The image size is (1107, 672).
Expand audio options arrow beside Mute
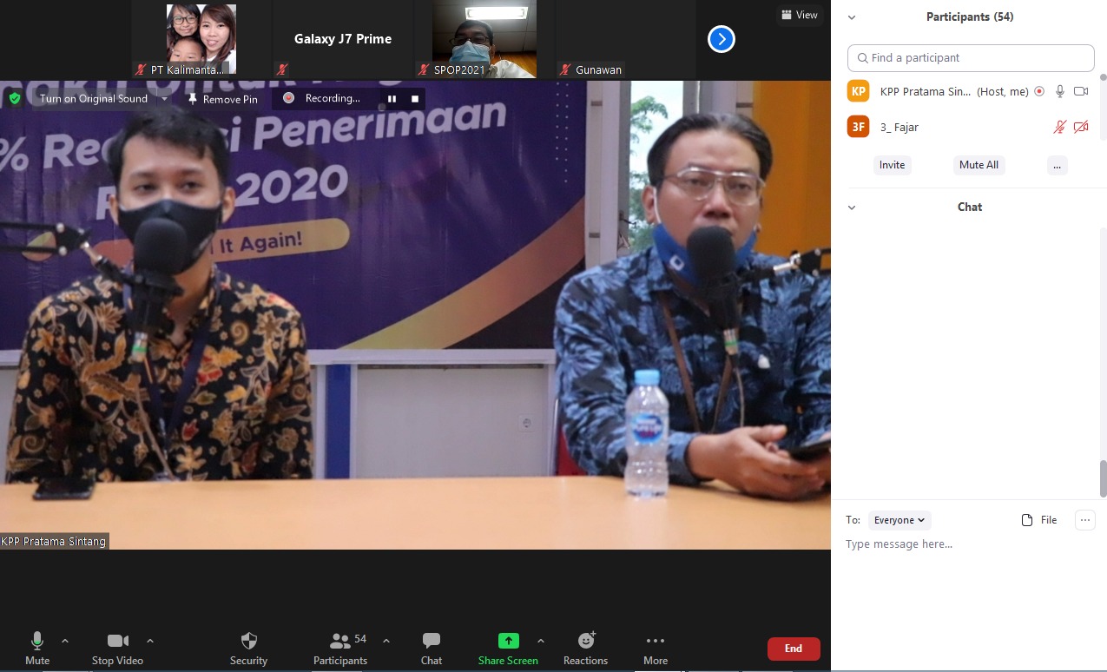pos(65,641)
